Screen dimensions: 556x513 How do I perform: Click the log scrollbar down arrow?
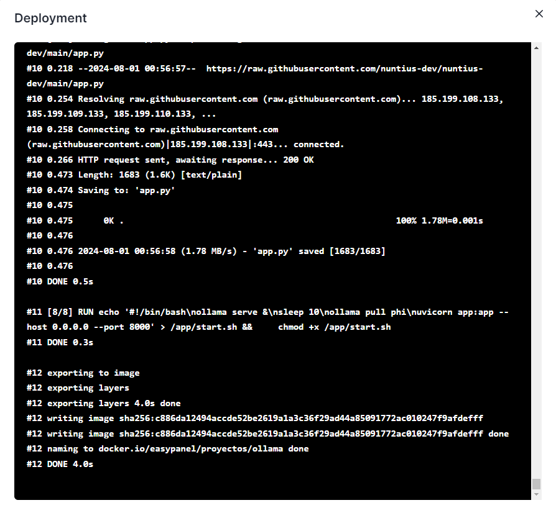click(x=536, y=494)
